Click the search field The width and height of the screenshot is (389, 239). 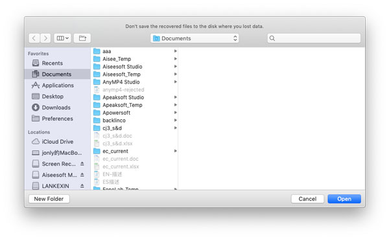(x=314, y=38)
